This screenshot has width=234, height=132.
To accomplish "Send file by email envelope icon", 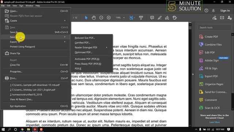I will [222, 18].
